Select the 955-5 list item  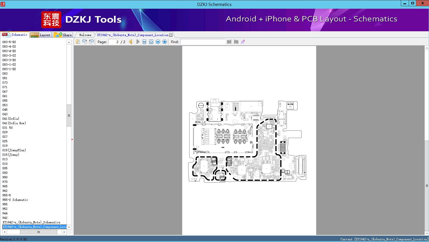(7, 195)
